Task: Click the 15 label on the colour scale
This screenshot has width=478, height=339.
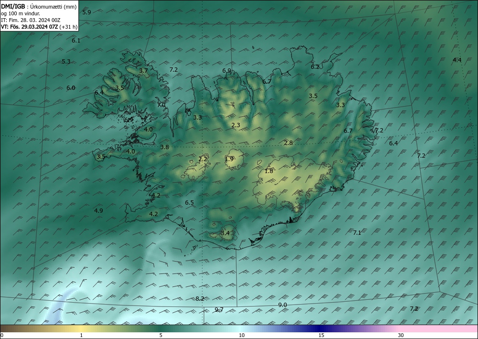Action: tap(321, 335)
